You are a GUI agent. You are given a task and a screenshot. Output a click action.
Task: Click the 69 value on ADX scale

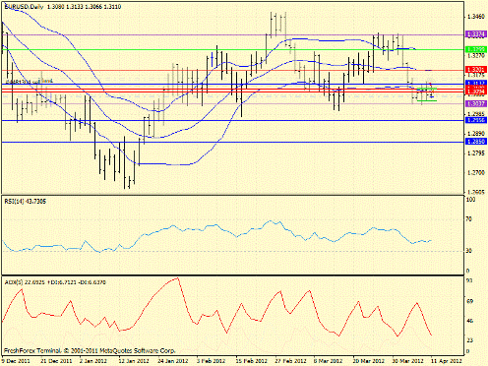(469, 301)
